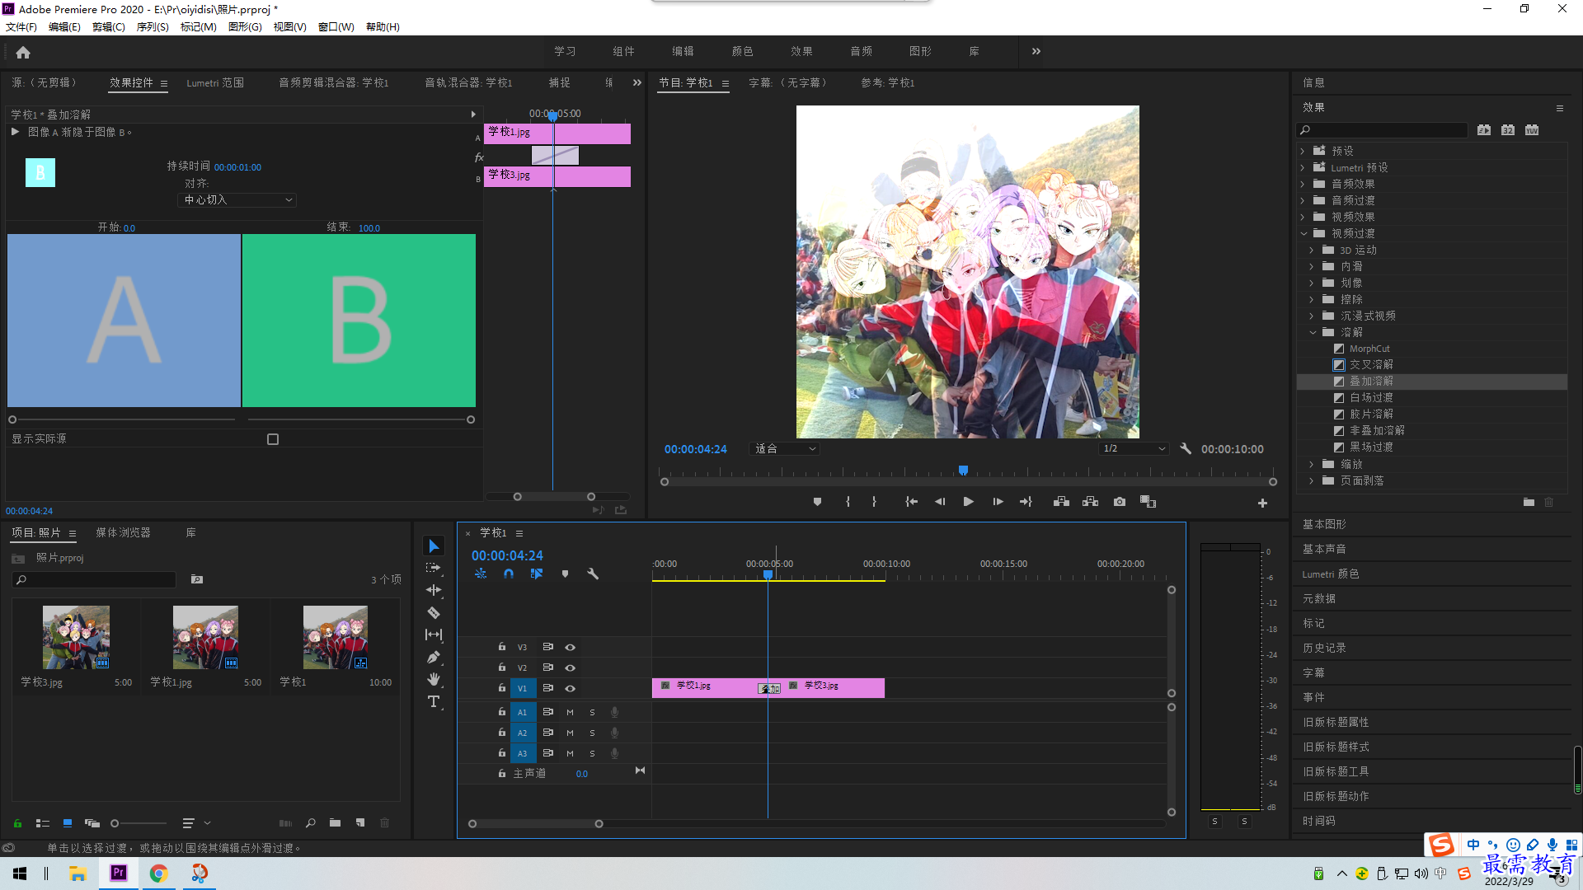Open the zoom level dropdown 适合

785,449
